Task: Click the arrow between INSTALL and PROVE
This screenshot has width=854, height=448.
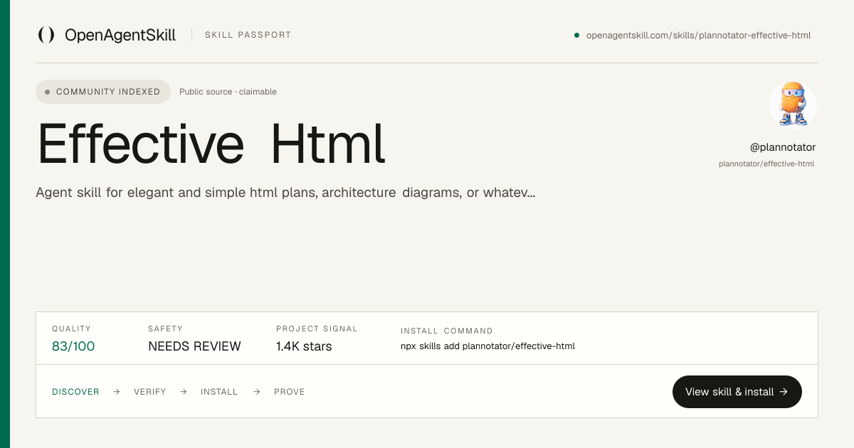Action: coord(256,392)
